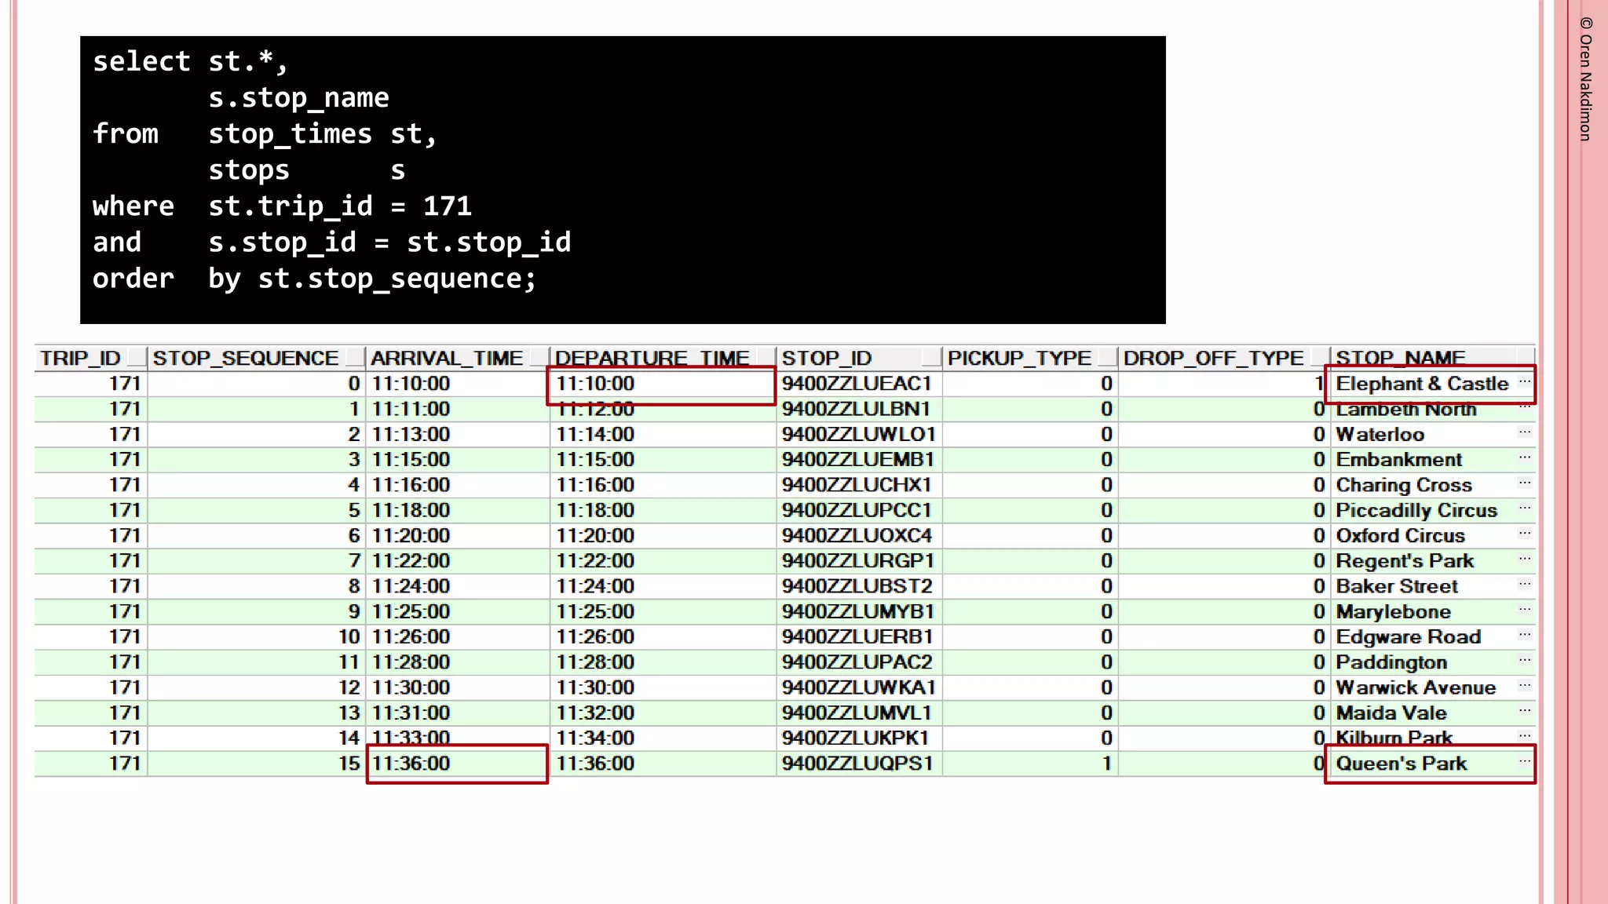Image resolution: width=1608 pixels, height=904 pixels.
Task: Click ellipsis button beside Embankment
Action: pyautogui.click(x=1524, y=457)
